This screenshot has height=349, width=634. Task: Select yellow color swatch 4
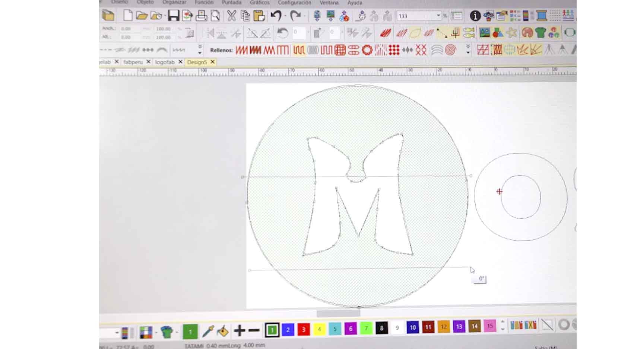319,329
